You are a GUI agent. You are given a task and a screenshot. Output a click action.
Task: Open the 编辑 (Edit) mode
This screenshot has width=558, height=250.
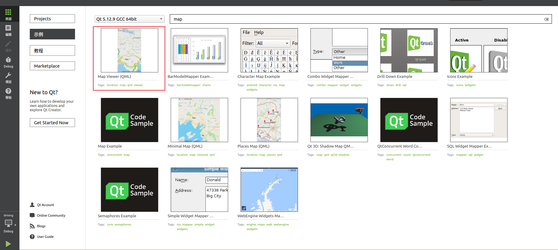pos(8,30)
